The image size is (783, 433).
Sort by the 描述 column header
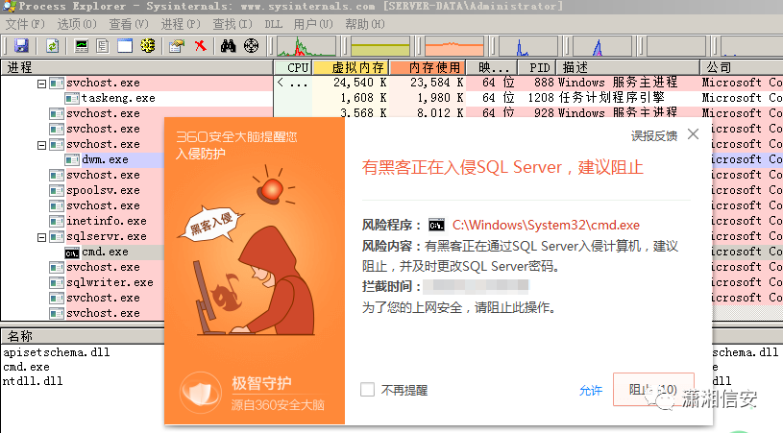(x=628, y=67)
